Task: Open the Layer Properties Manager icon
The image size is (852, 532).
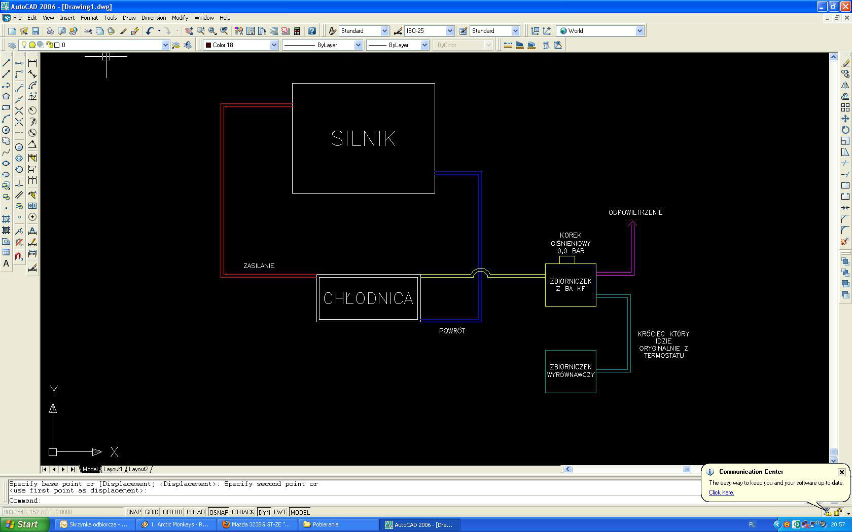Action: click(12, 45)
